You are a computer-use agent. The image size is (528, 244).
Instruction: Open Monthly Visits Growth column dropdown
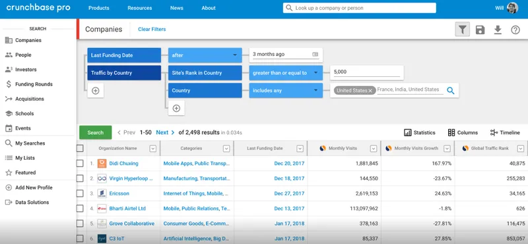coord(447,149)
